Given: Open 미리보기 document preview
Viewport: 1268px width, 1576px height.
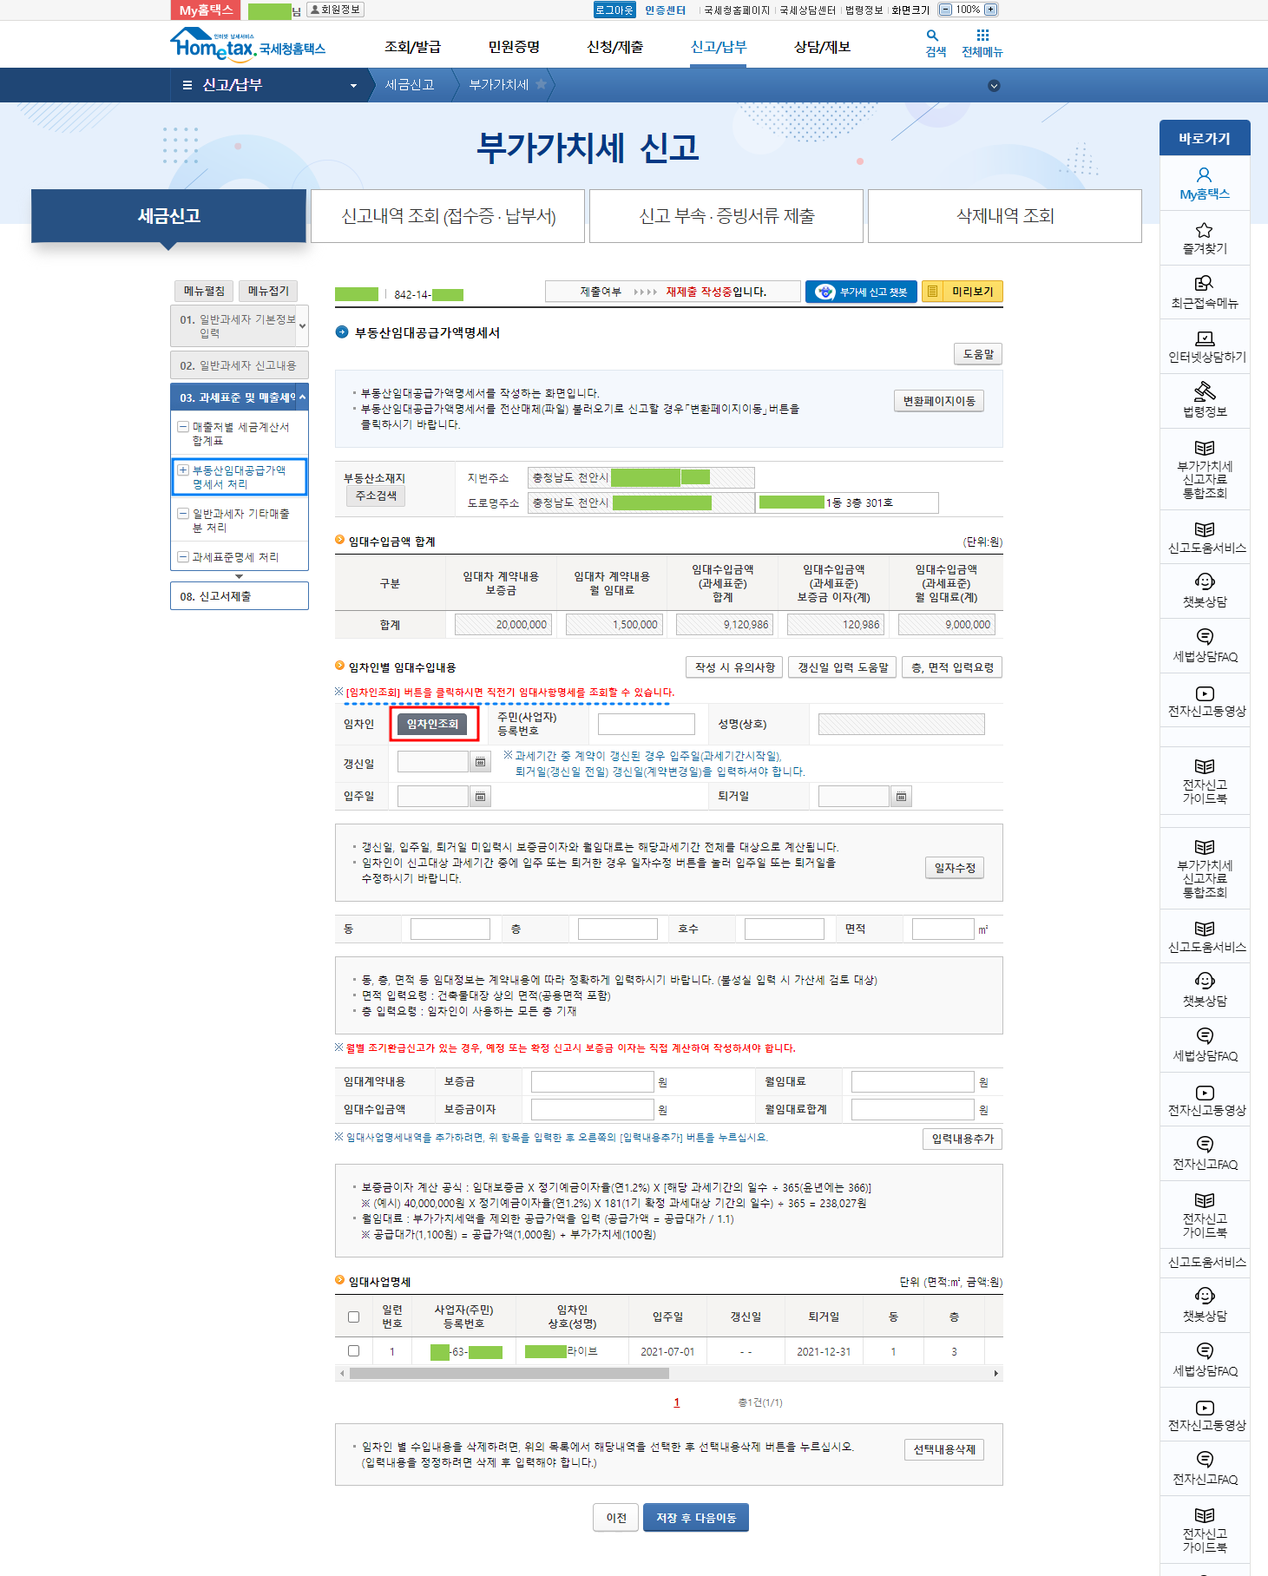Looking at the screenshot, I should click(962, 292).
